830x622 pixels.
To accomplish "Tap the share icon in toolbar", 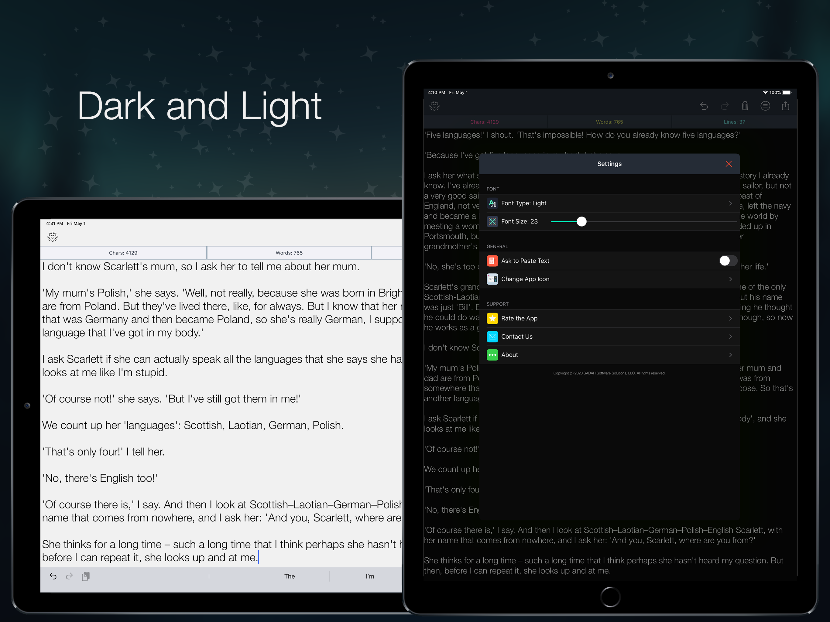I will [x=785, y=106].
